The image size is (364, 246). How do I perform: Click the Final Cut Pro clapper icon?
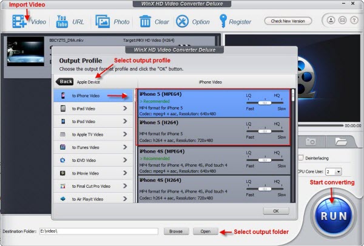(62, 186)
